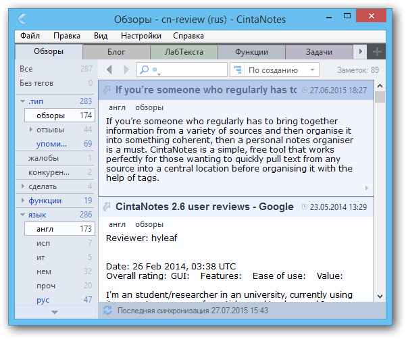Click 'Заметок: 89' counter
This screenshot has width=406, height=339.
(358, 70)
